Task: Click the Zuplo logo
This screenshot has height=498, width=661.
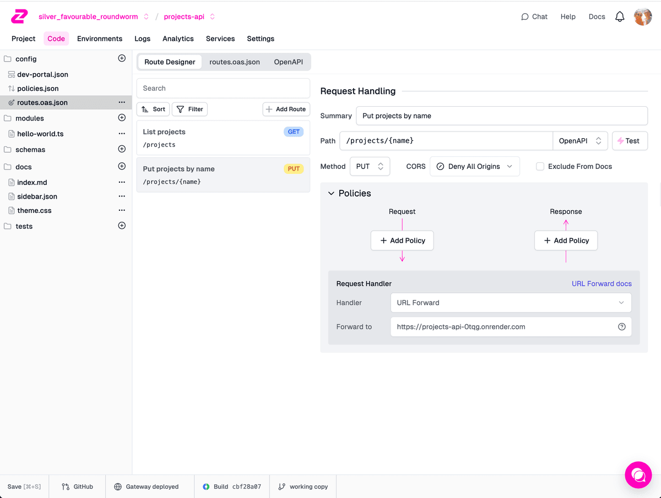Action: [x=19, y=17]
